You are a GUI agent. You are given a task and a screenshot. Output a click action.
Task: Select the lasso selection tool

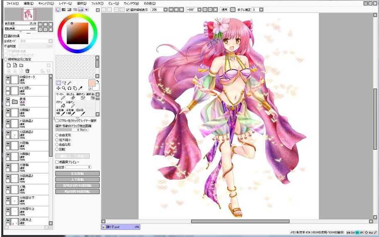pyautogui.click(x=64, y=83)
